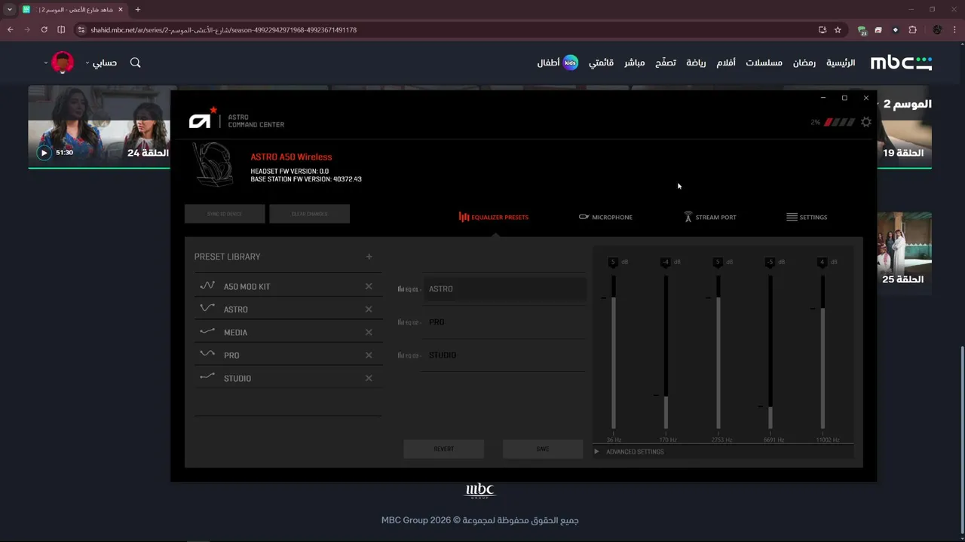Bookmark this page with star icon

pyautogui.click(x=838, y=30)
